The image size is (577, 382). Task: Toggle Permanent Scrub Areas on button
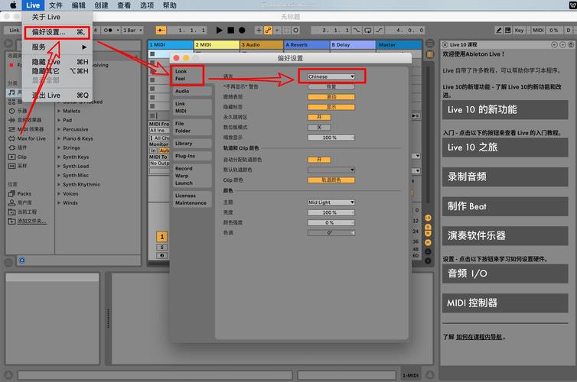point(319,117)
